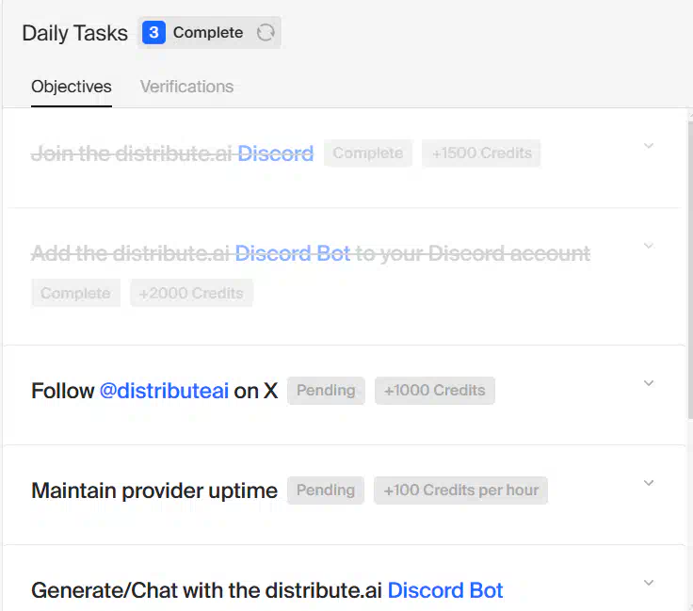Expand the Add Discord Bot task row
The width and height of the screenshot is (693, 611).
tap(649, 246)
